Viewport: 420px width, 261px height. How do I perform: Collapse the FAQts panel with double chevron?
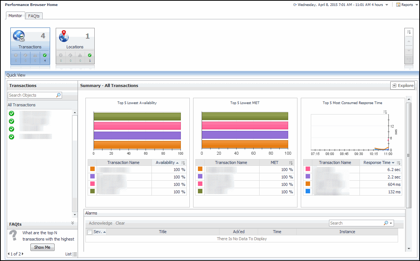[x=73, y=223]
